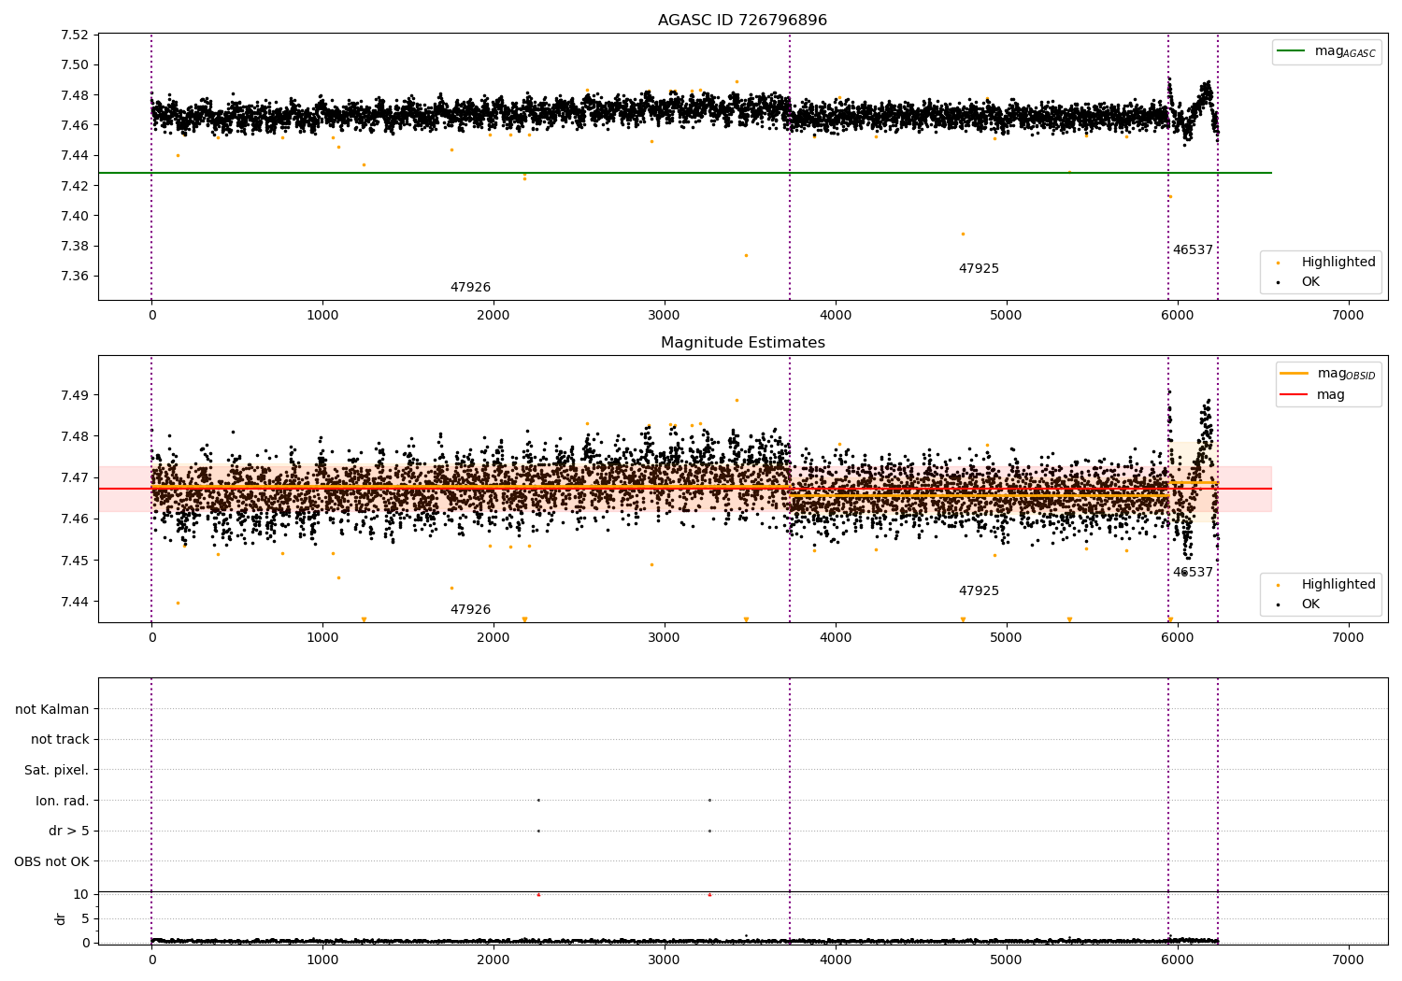Click the green line swatch in the mag AGASC legend
The width and height of the screenshot is (1402, 981).
point(1292,51)
